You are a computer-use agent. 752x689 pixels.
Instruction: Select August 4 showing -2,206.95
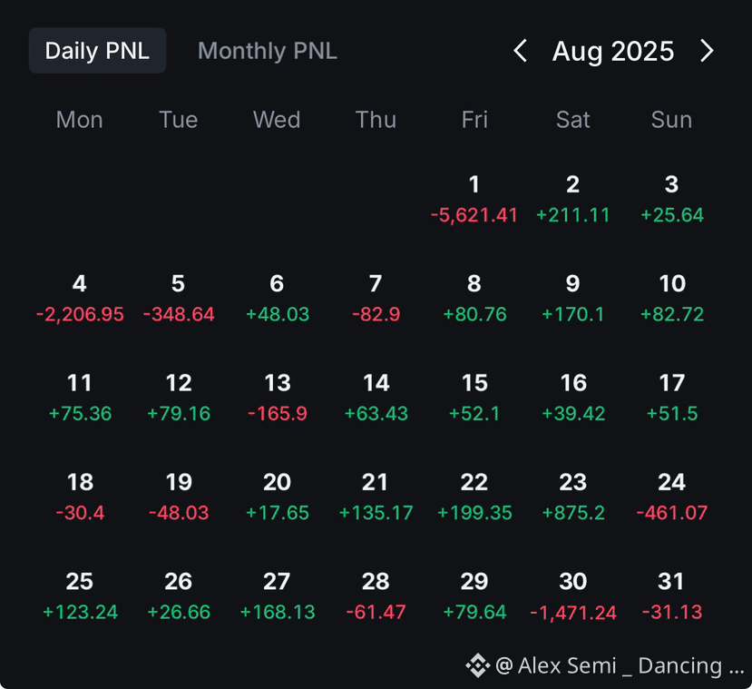(80, 299)
